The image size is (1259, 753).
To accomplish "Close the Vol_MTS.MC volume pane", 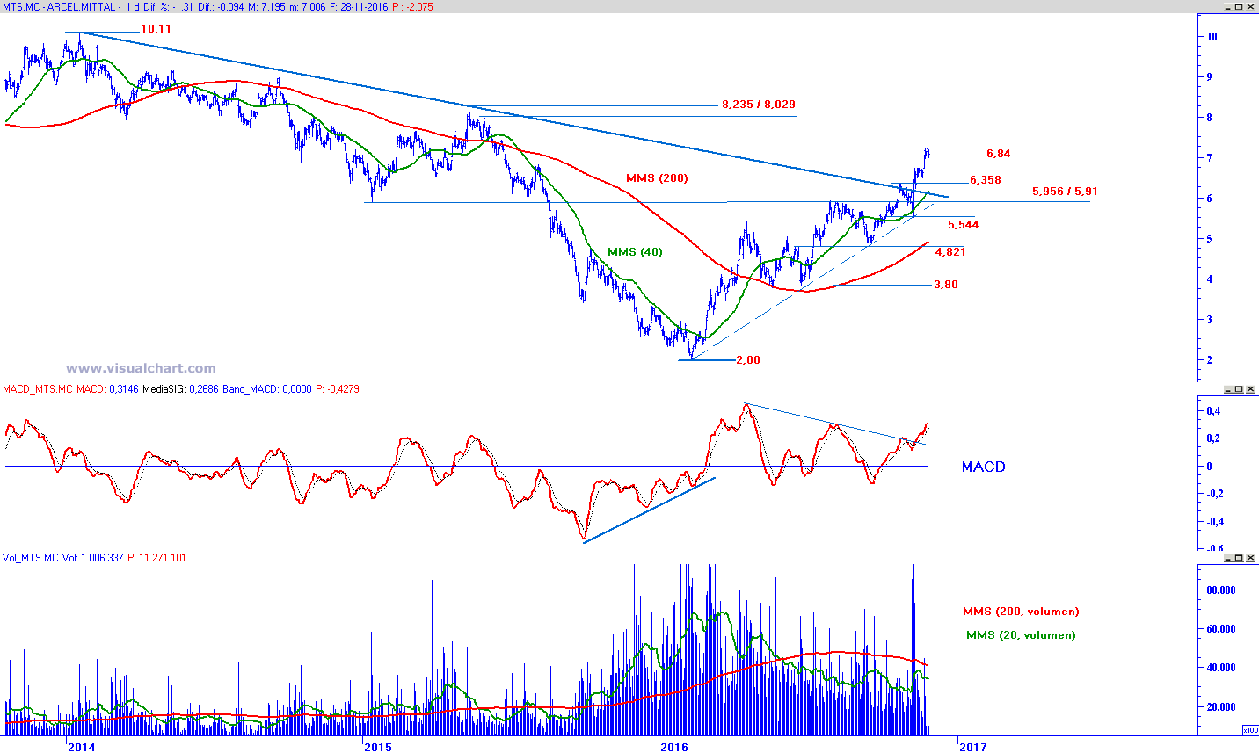I will [x=1251, y=558].
